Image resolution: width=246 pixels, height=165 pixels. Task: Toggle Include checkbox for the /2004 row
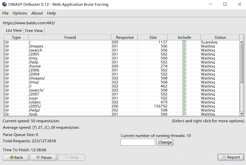[x=184, y=74]
